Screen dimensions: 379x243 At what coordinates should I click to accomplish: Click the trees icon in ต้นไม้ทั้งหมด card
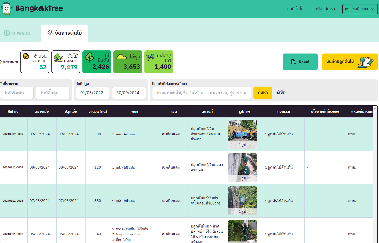[x=59, y=58]
